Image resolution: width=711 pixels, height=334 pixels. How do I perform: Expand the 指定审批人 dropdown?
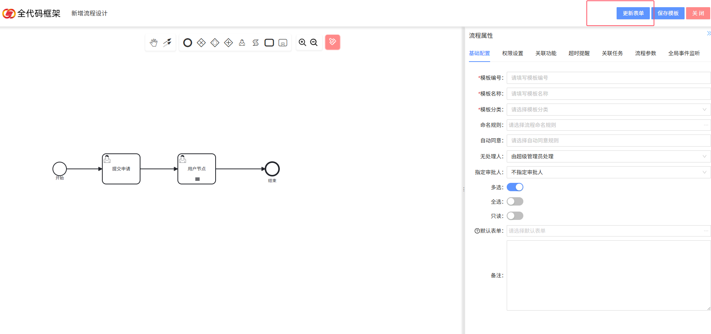pyautogui.click(x=608, y=172)
